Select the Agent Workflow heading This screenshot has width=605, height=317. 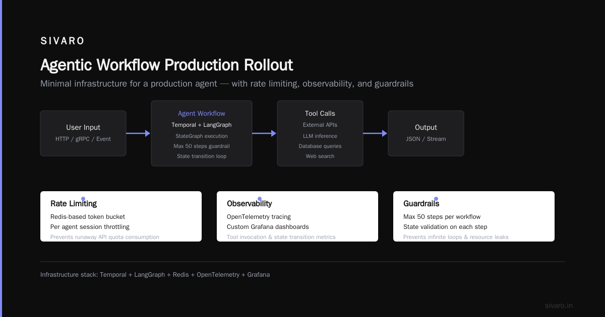(202, 114)
